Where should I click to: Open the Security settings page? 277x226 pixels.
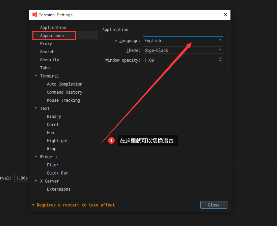click(49, 60)
